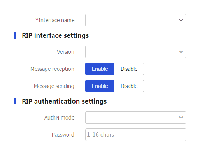Click the Message reception label
Image resolution: width=223 pixels, height=160 pixels.
pos(52,69)
